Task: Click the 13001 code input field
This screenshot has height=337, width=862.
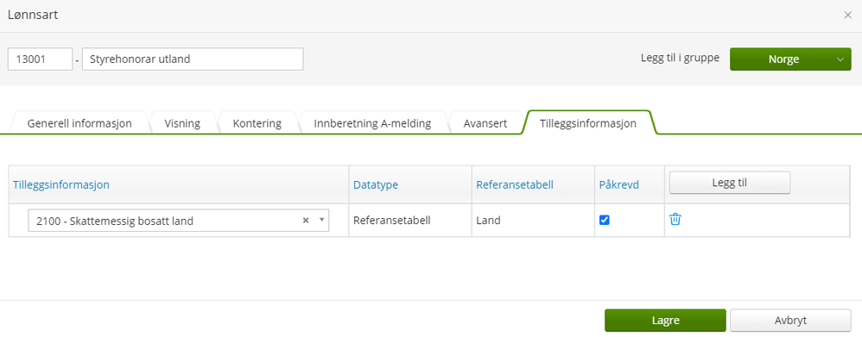Action: click(x=40, y=59)
